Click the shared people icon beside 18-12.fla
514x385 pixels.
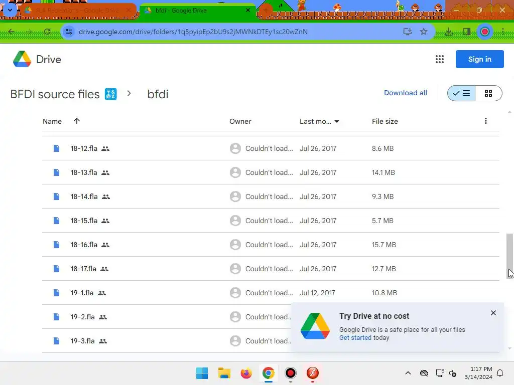pos(105,148)
